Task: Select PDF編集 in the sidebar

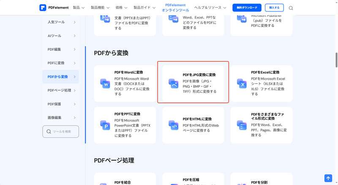Action: pos(54,49)
